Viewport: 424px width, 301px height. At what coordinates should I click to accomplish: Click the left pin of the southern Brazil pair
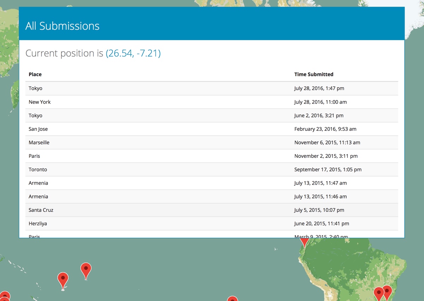[x=378, y=294]
